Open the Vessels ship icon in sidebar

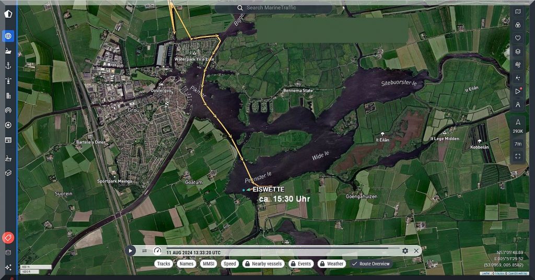pyautogui.click(x=8, y=51)
